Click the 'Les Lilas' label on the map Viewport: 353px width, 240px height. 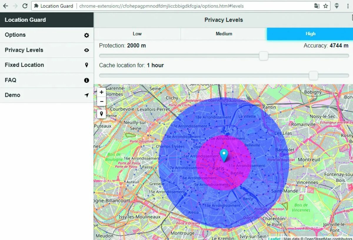283,133
